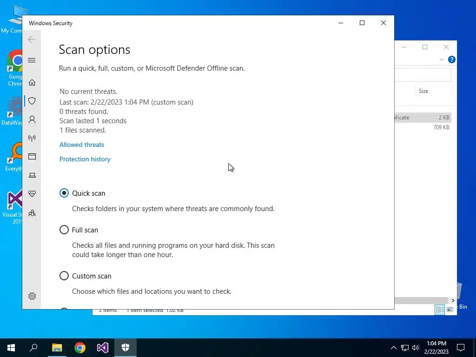476x357 pixels.
Task: Select the Everything desktop shortcut
Action: pyautogui.click(x=14, y=157)
